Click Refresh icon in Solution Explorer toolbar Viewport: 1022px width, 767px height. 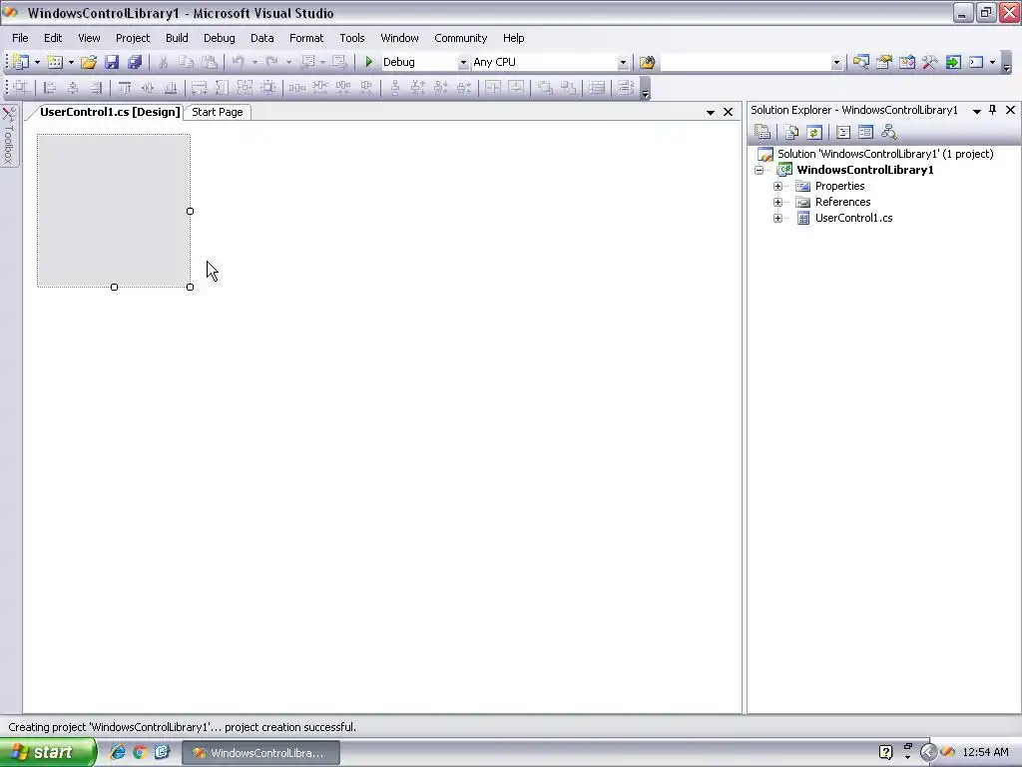click(814, 133)
